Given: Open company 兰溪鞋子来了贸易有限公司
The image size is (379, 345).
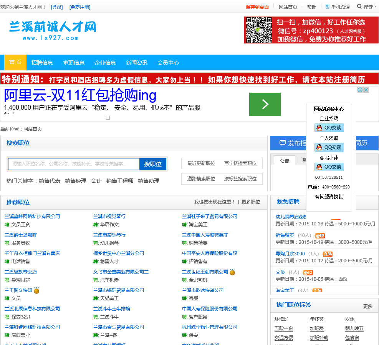Looking at the screenshot, I should pos(210,217).
